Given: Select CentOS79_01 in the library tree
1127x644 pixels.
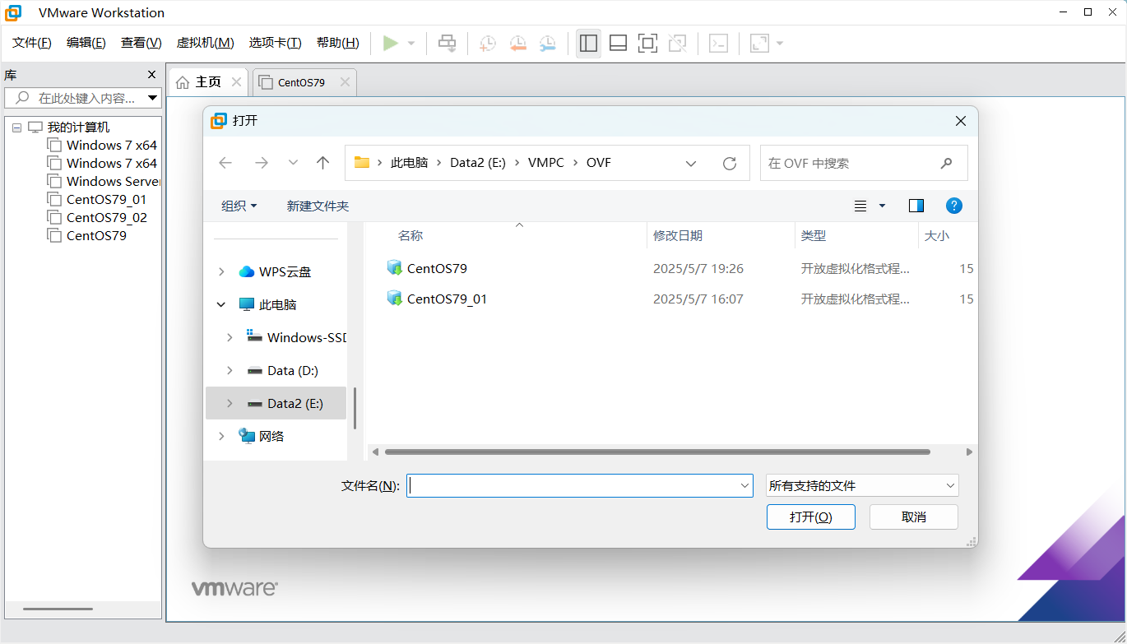Looking at the screenshot, I should tap(97, 199).
